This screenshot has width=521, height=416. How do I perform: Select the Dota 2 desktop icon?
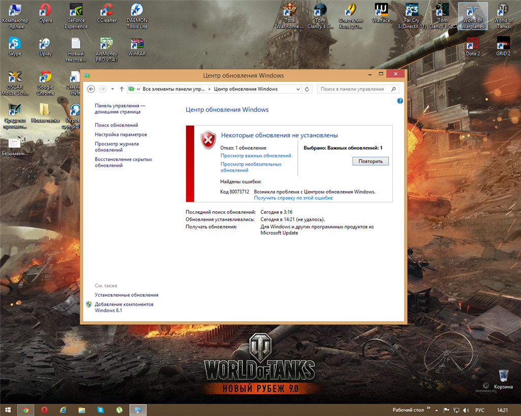[473, 47]
